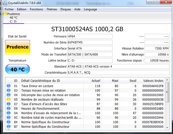The image size is (173, 134).
Task: Open the Language menu
Action: pos(90,9)
